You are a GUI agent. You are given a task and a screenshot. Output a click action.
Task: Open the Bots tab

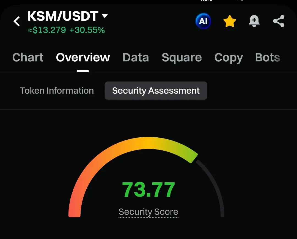point(268,57)
